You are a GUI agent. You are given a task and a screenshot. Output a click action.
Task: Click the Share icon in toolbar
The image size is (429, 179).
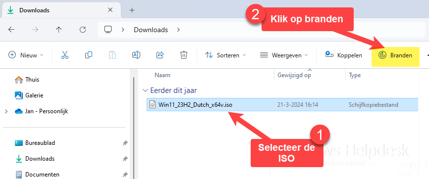coord(160,55)
